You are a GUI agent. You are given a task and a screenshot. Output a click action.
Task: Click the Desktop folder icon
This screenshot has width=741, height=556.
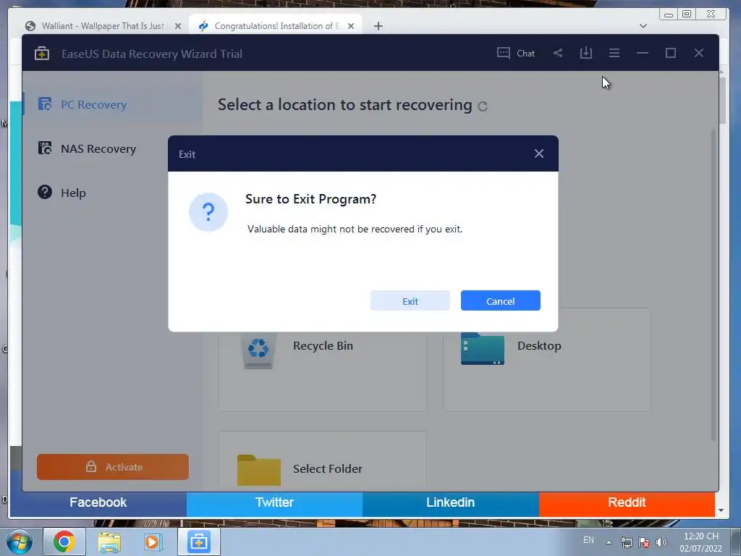click(x=483, y=348)
